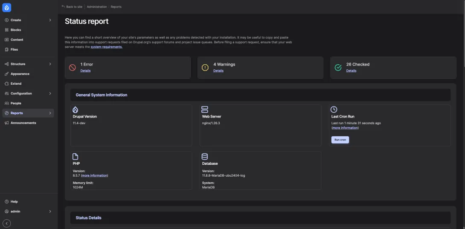Viewport: 465px width, 229px height.
Task: Click the Last run 1 minute 31 seconds ago text
Action: click(x=356, y=123)
